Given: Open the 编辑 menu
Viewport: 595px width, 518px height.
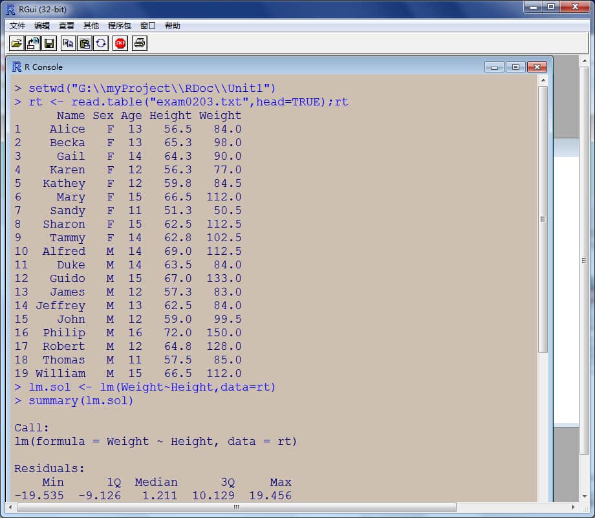Looking at the screenshot, I should tap(42, 26).
